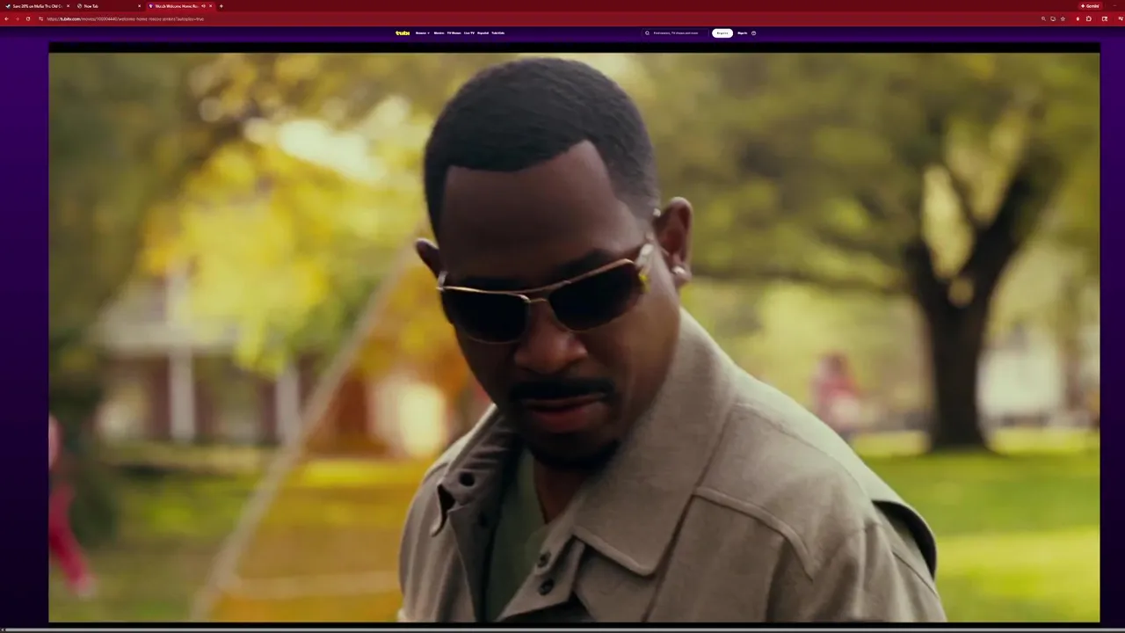Click the browser forward arrow
Viewport: 1125px width, 633px height.
click(17, 18)
